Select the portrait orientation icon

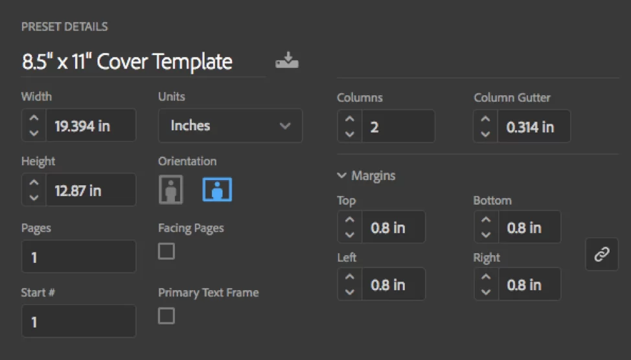pos(171,190)
